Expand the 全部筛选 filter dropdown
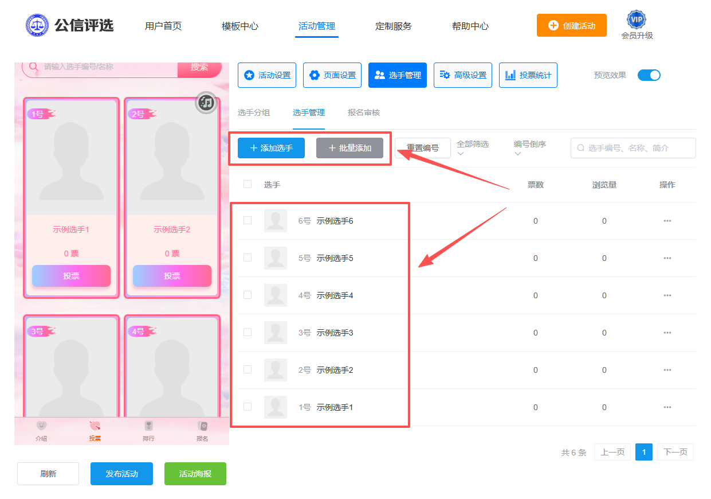 click(x=473, y=147)
